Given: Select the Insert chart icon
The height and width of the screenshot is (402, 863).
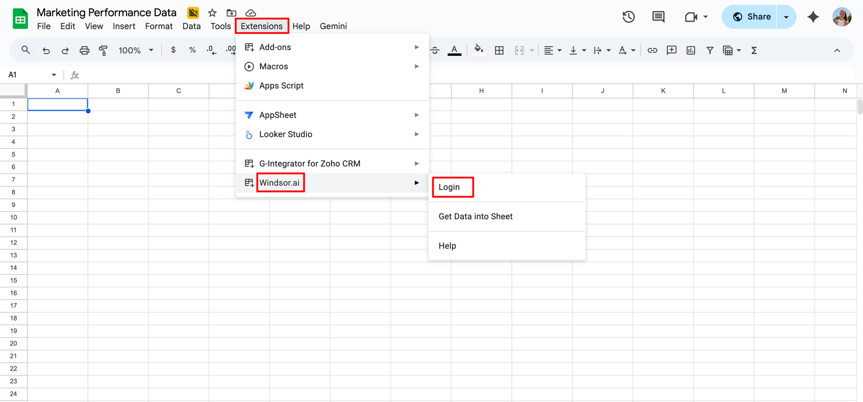Looking at the screenshot, I should (690, 50).
